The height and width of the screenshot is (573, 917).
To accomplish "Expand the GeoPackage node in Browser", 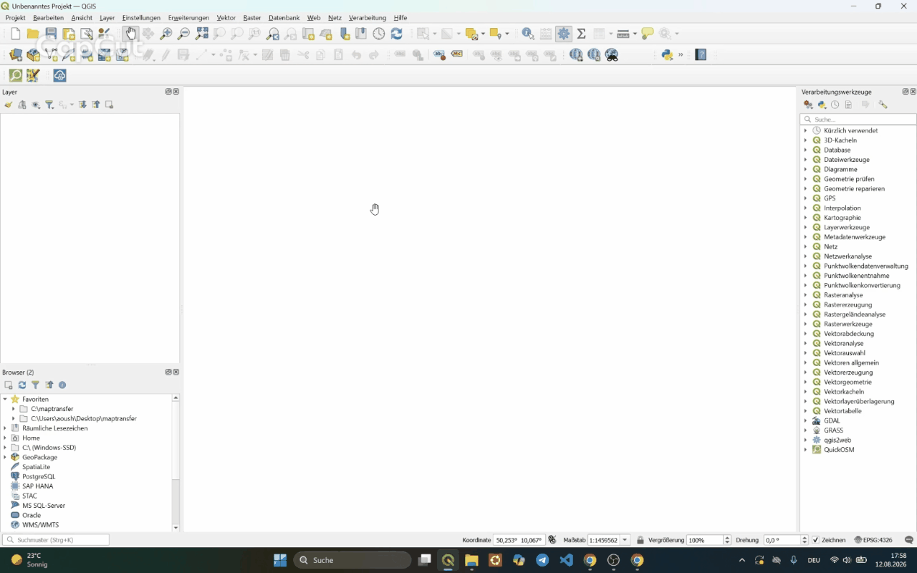I will (x=5, y=457).
